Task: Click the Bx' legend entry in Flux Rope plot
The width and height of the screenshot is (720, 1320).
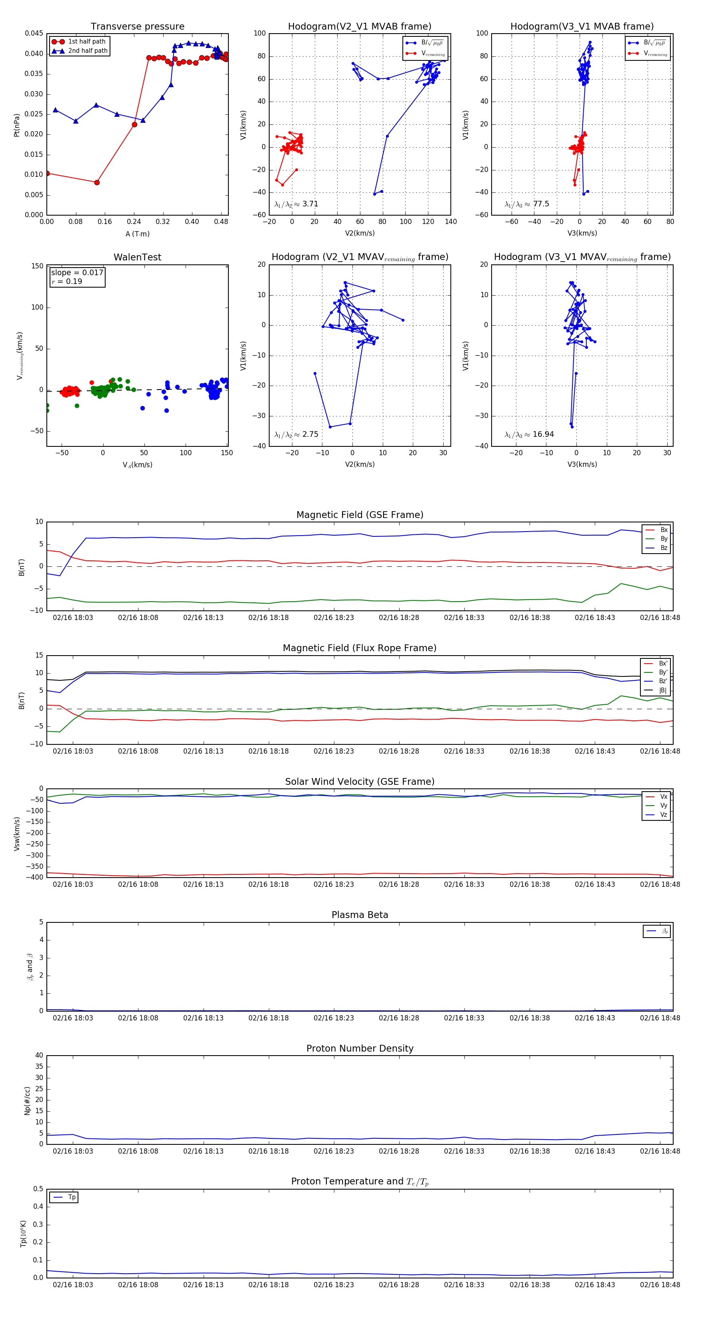Action: point(656,663)
